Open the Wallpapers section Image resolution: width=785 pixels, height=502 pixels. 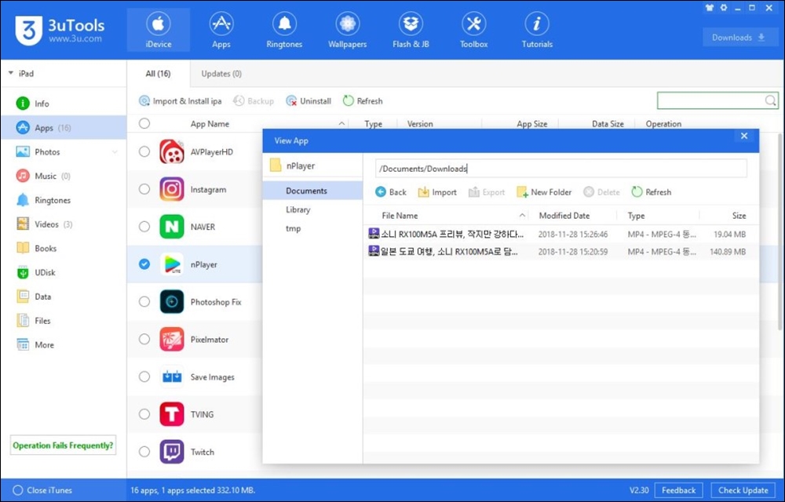[x=347, y=30]
